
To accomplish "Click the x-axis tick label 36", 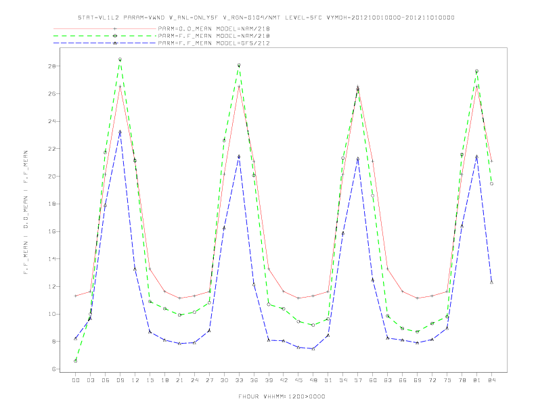I will click(x=254, y=380).
